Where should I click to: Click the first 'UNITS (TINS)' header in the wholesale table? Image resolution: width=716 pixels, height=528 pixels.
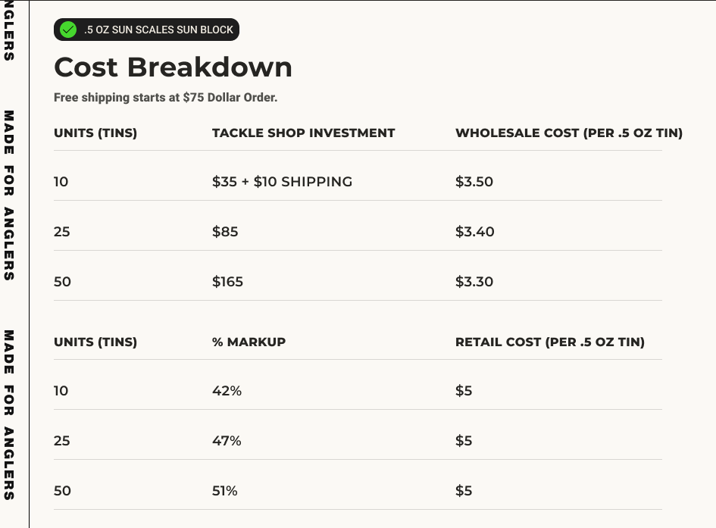pos(95,133)
